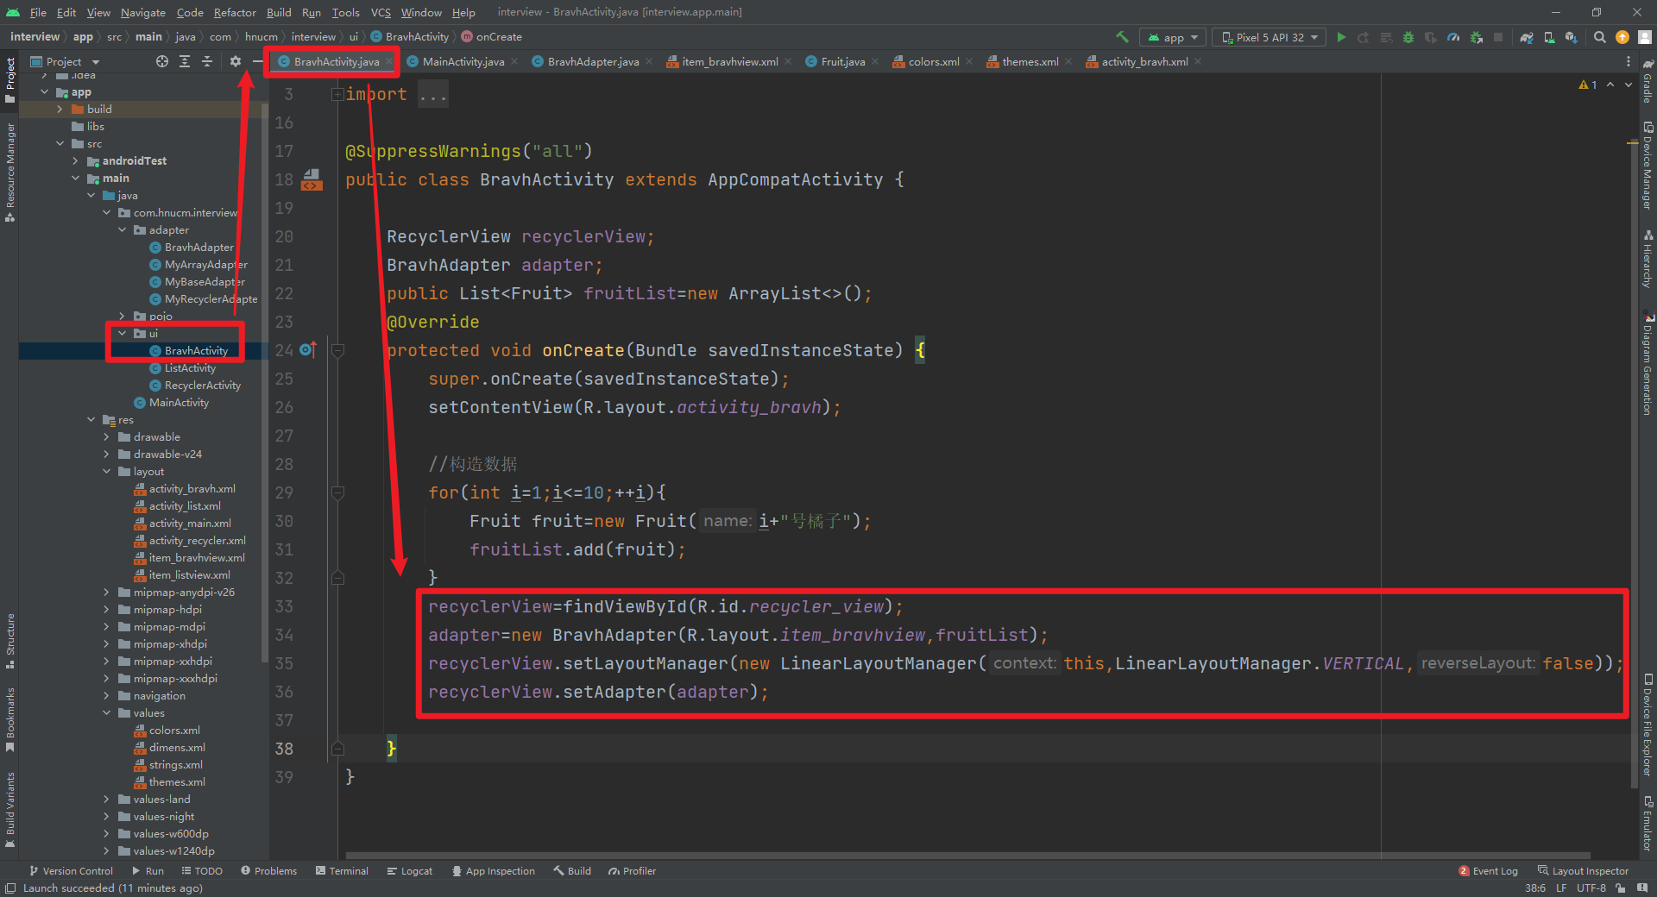This screenshot has width=1657, height=897.
Task: Toggle the read-only lock icon in status bar
Action: (1621, 888)
